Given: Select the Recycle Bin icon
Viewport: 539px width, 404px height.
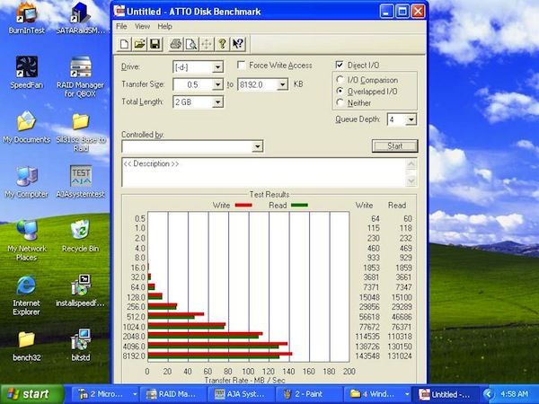Looking at the screenshot, I should 81,235.
